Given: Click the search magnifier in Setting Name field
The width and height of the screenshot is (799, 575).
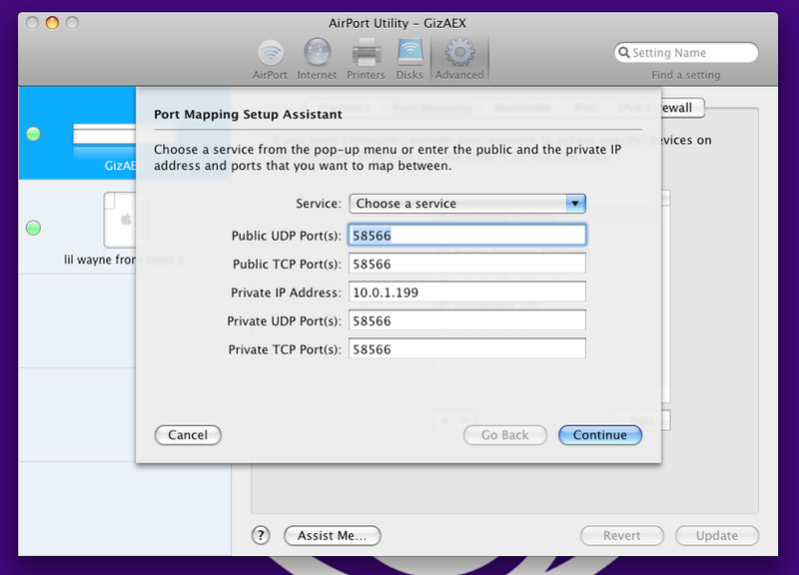Looking at the screenshot, I should tap(623, 53).
